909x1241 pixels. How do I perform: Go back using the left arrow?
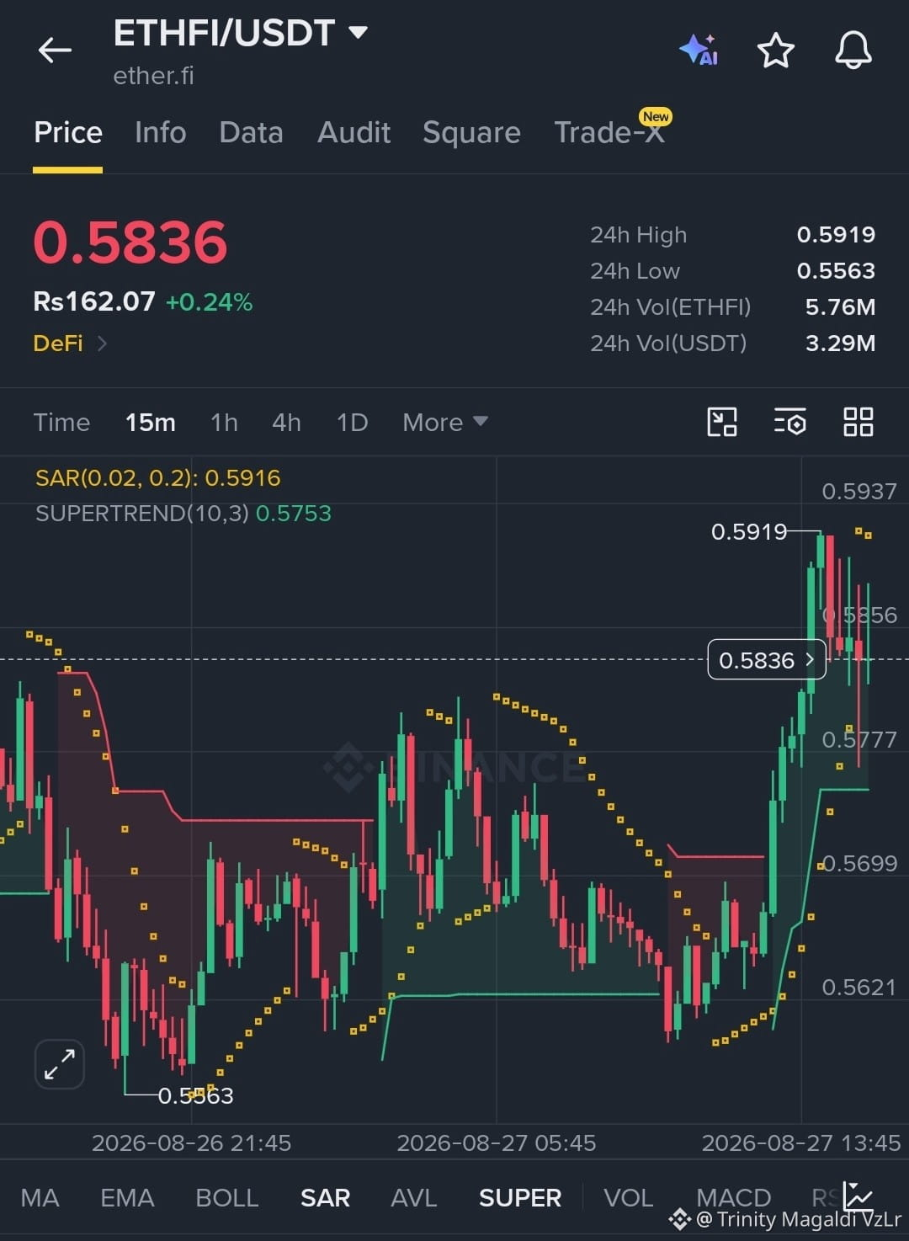click(55, 51)
